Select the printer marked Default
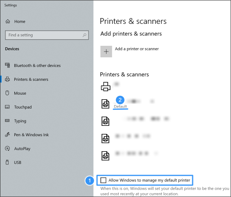 click(105, 104)
